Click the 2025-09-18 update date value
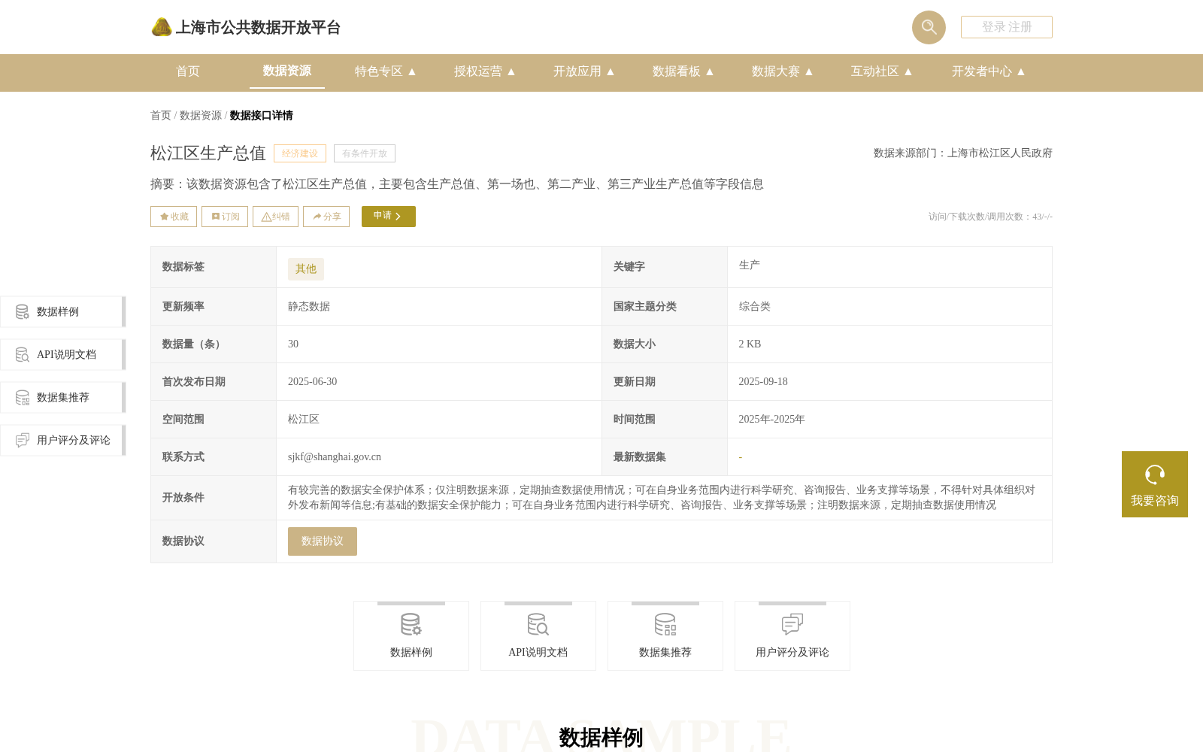Image resolution: width=1203 pixels, height=752 pixels. (x=763, y=382)
